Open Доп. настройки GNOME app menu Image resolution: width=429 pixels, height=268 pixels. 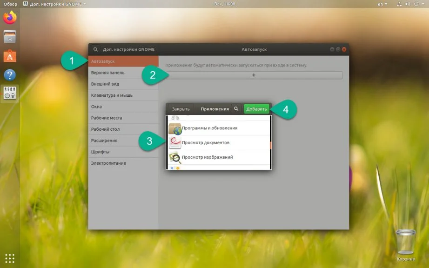55,4
